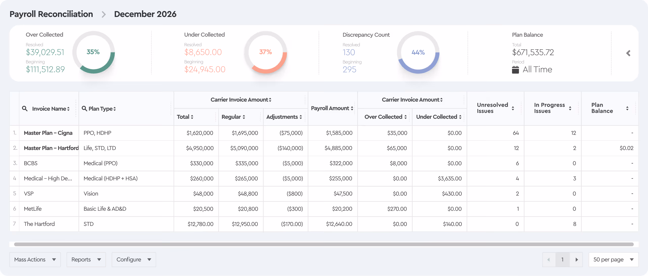648x276 pixels.
Task: Click the Plan Type search magnifier icon
Action: tap(84, 109)
